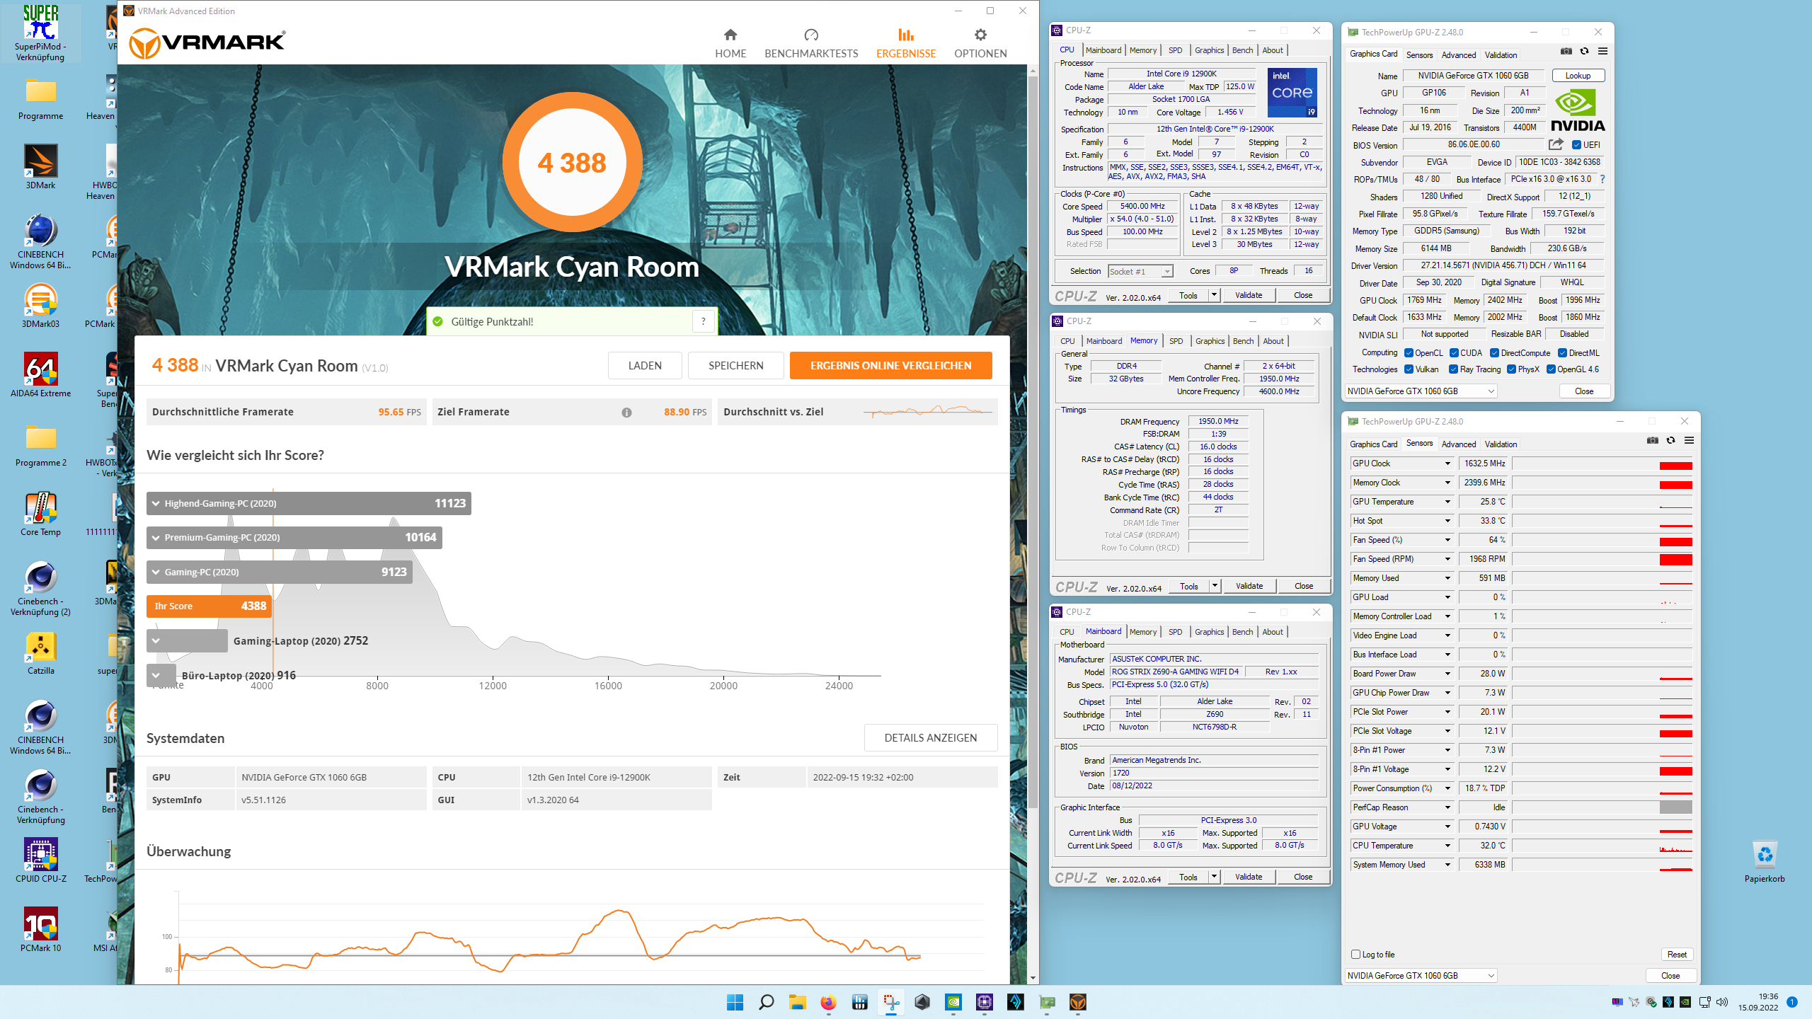Open PCMark 10 desktop icon
1812x1019 pixels.
pos(40,930)
